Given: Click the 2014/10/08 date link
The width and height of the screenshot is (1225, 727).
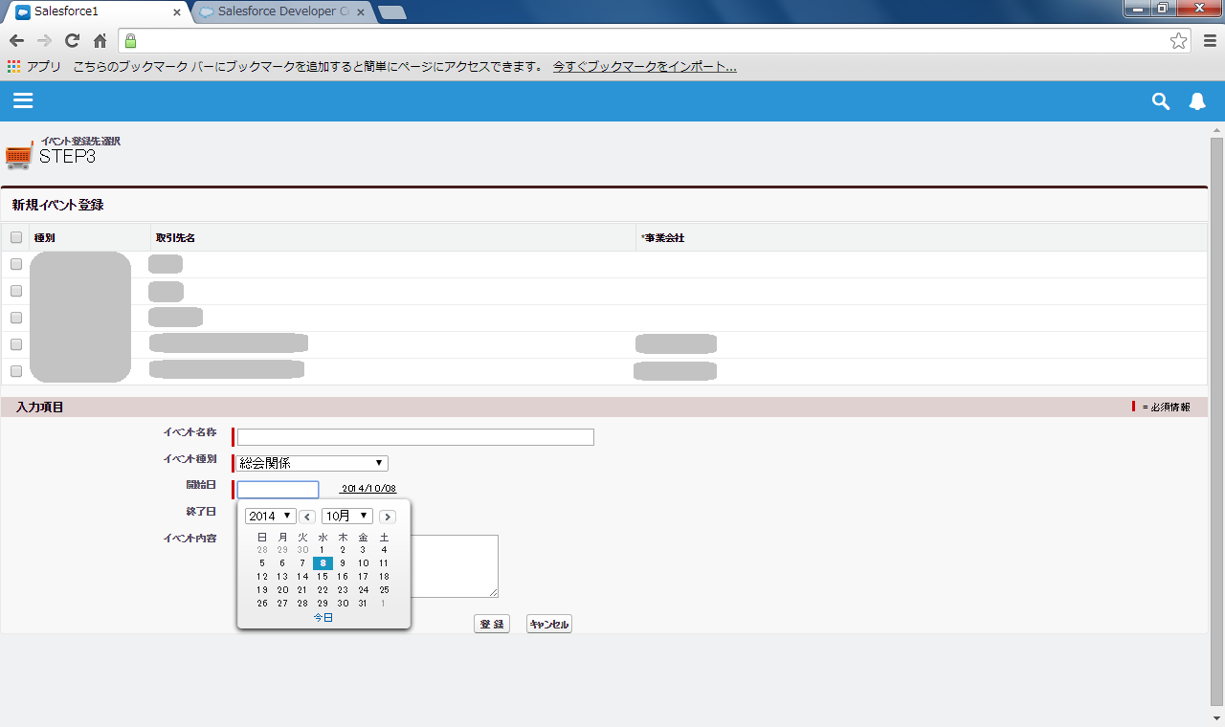Looking at the screenshot, I should [x=368, y=489].
